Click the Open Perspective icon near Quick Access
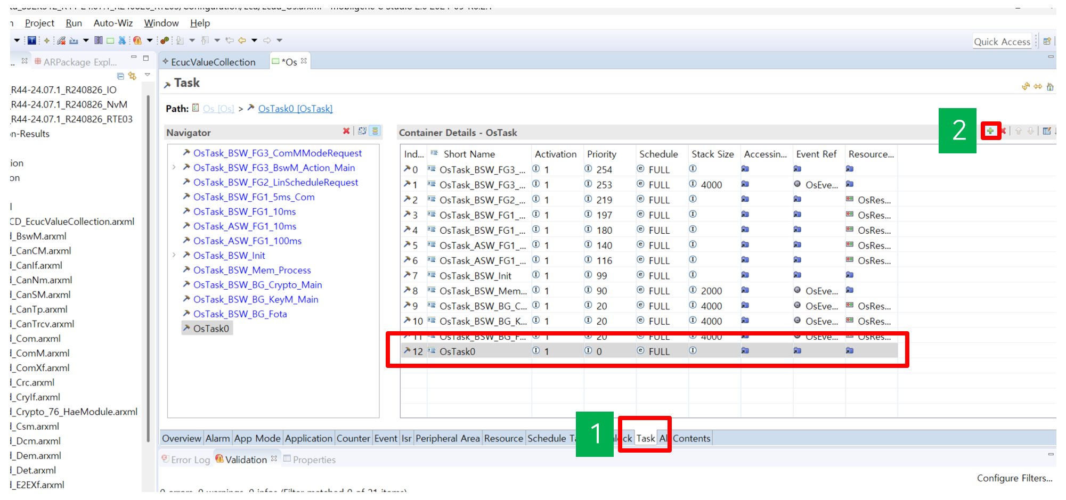Screen dimensions: 1066x500 pyautogui.click(x=1047, y=42)
